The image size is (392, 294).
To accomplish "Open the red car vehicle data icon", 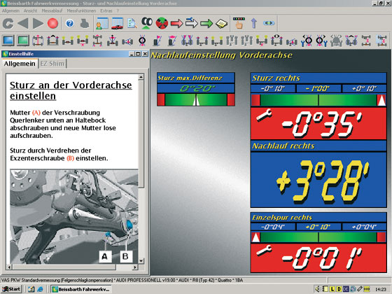I will (x=118, y=24).
